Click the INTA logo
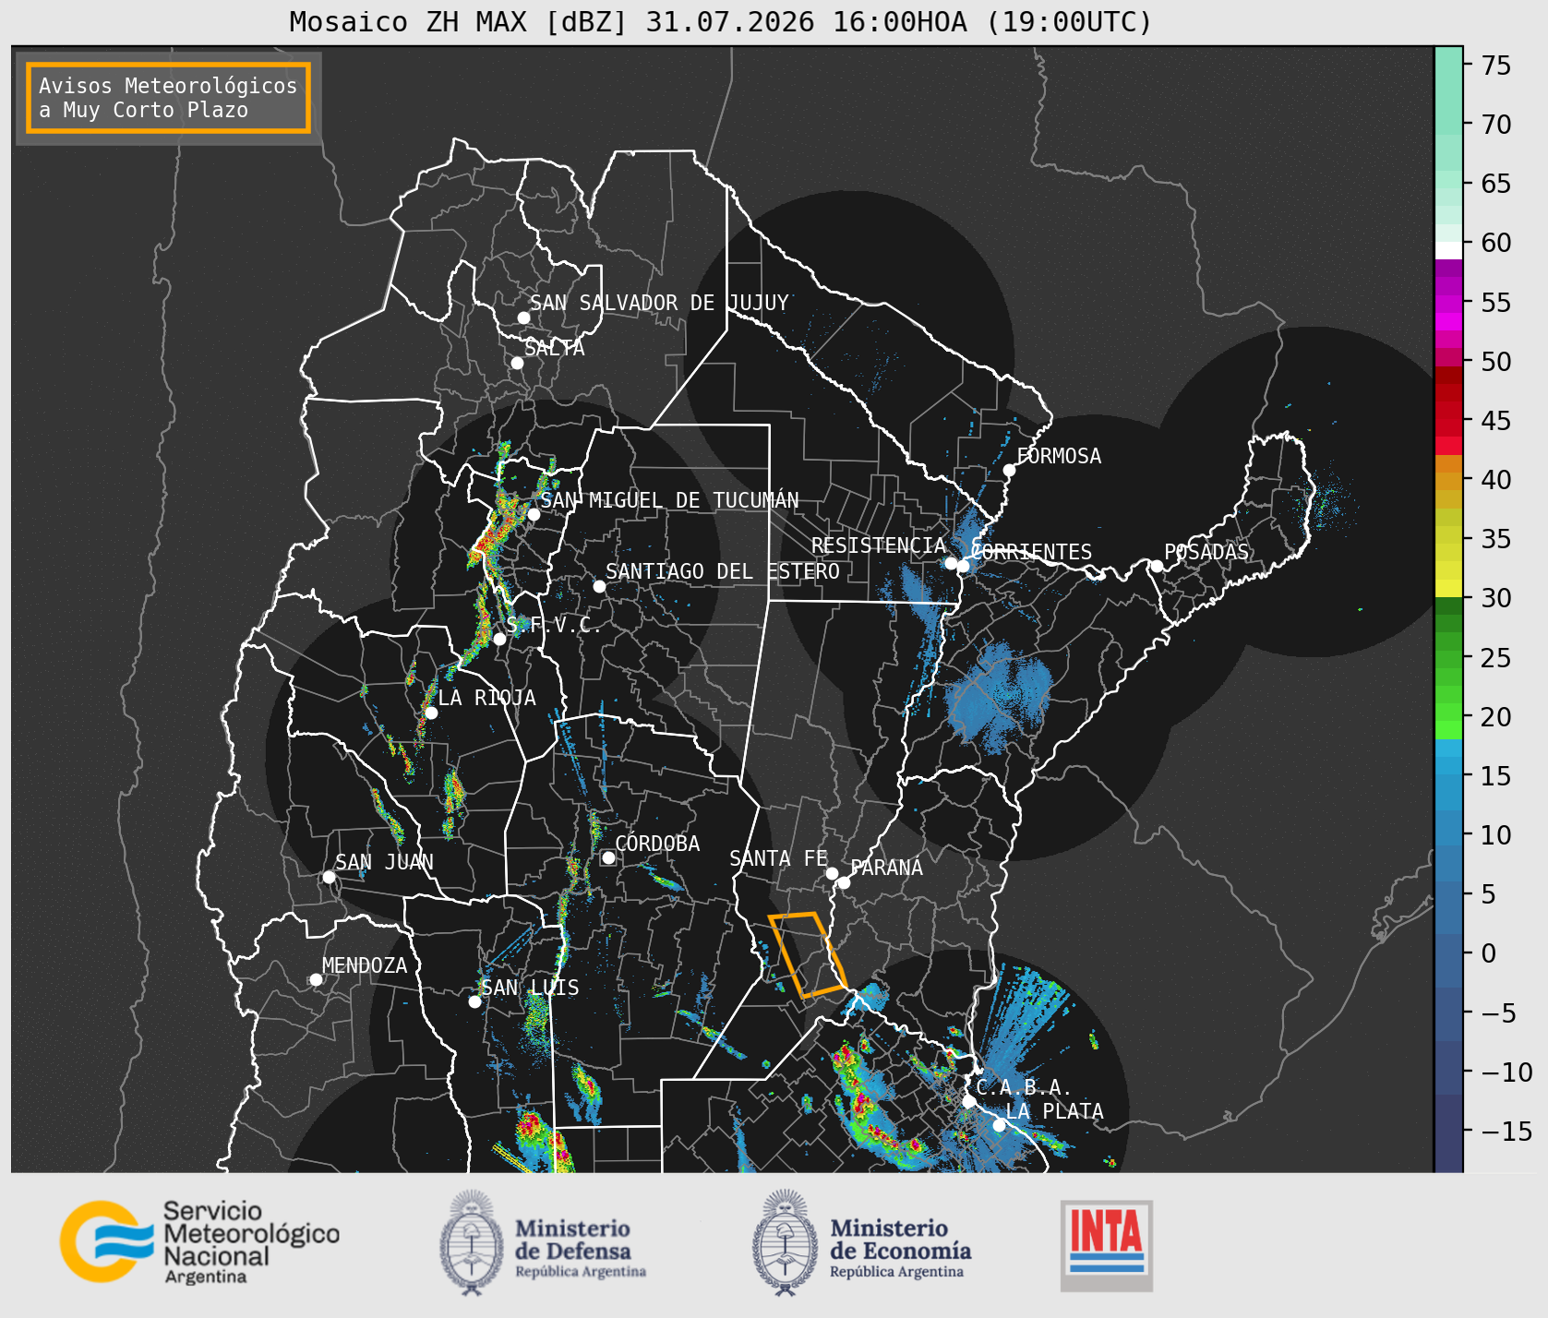This screenshot has height=1318, width=1548. [1107, 1245]
